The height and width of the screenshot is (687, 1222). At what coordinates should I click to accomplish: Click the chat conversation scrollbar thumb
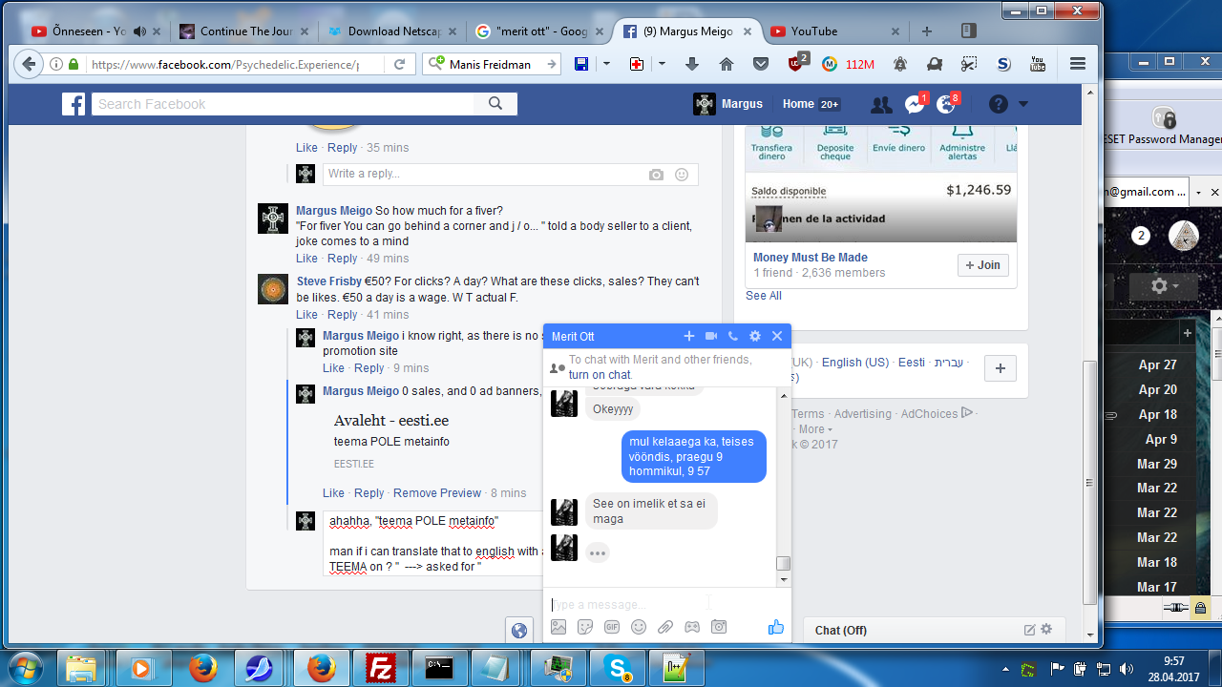point(783,563)
